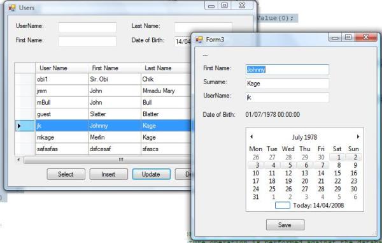This screenshot has height=243, width=382.
Task: Sort grid by First Name column header
Action: pos(114,68)
